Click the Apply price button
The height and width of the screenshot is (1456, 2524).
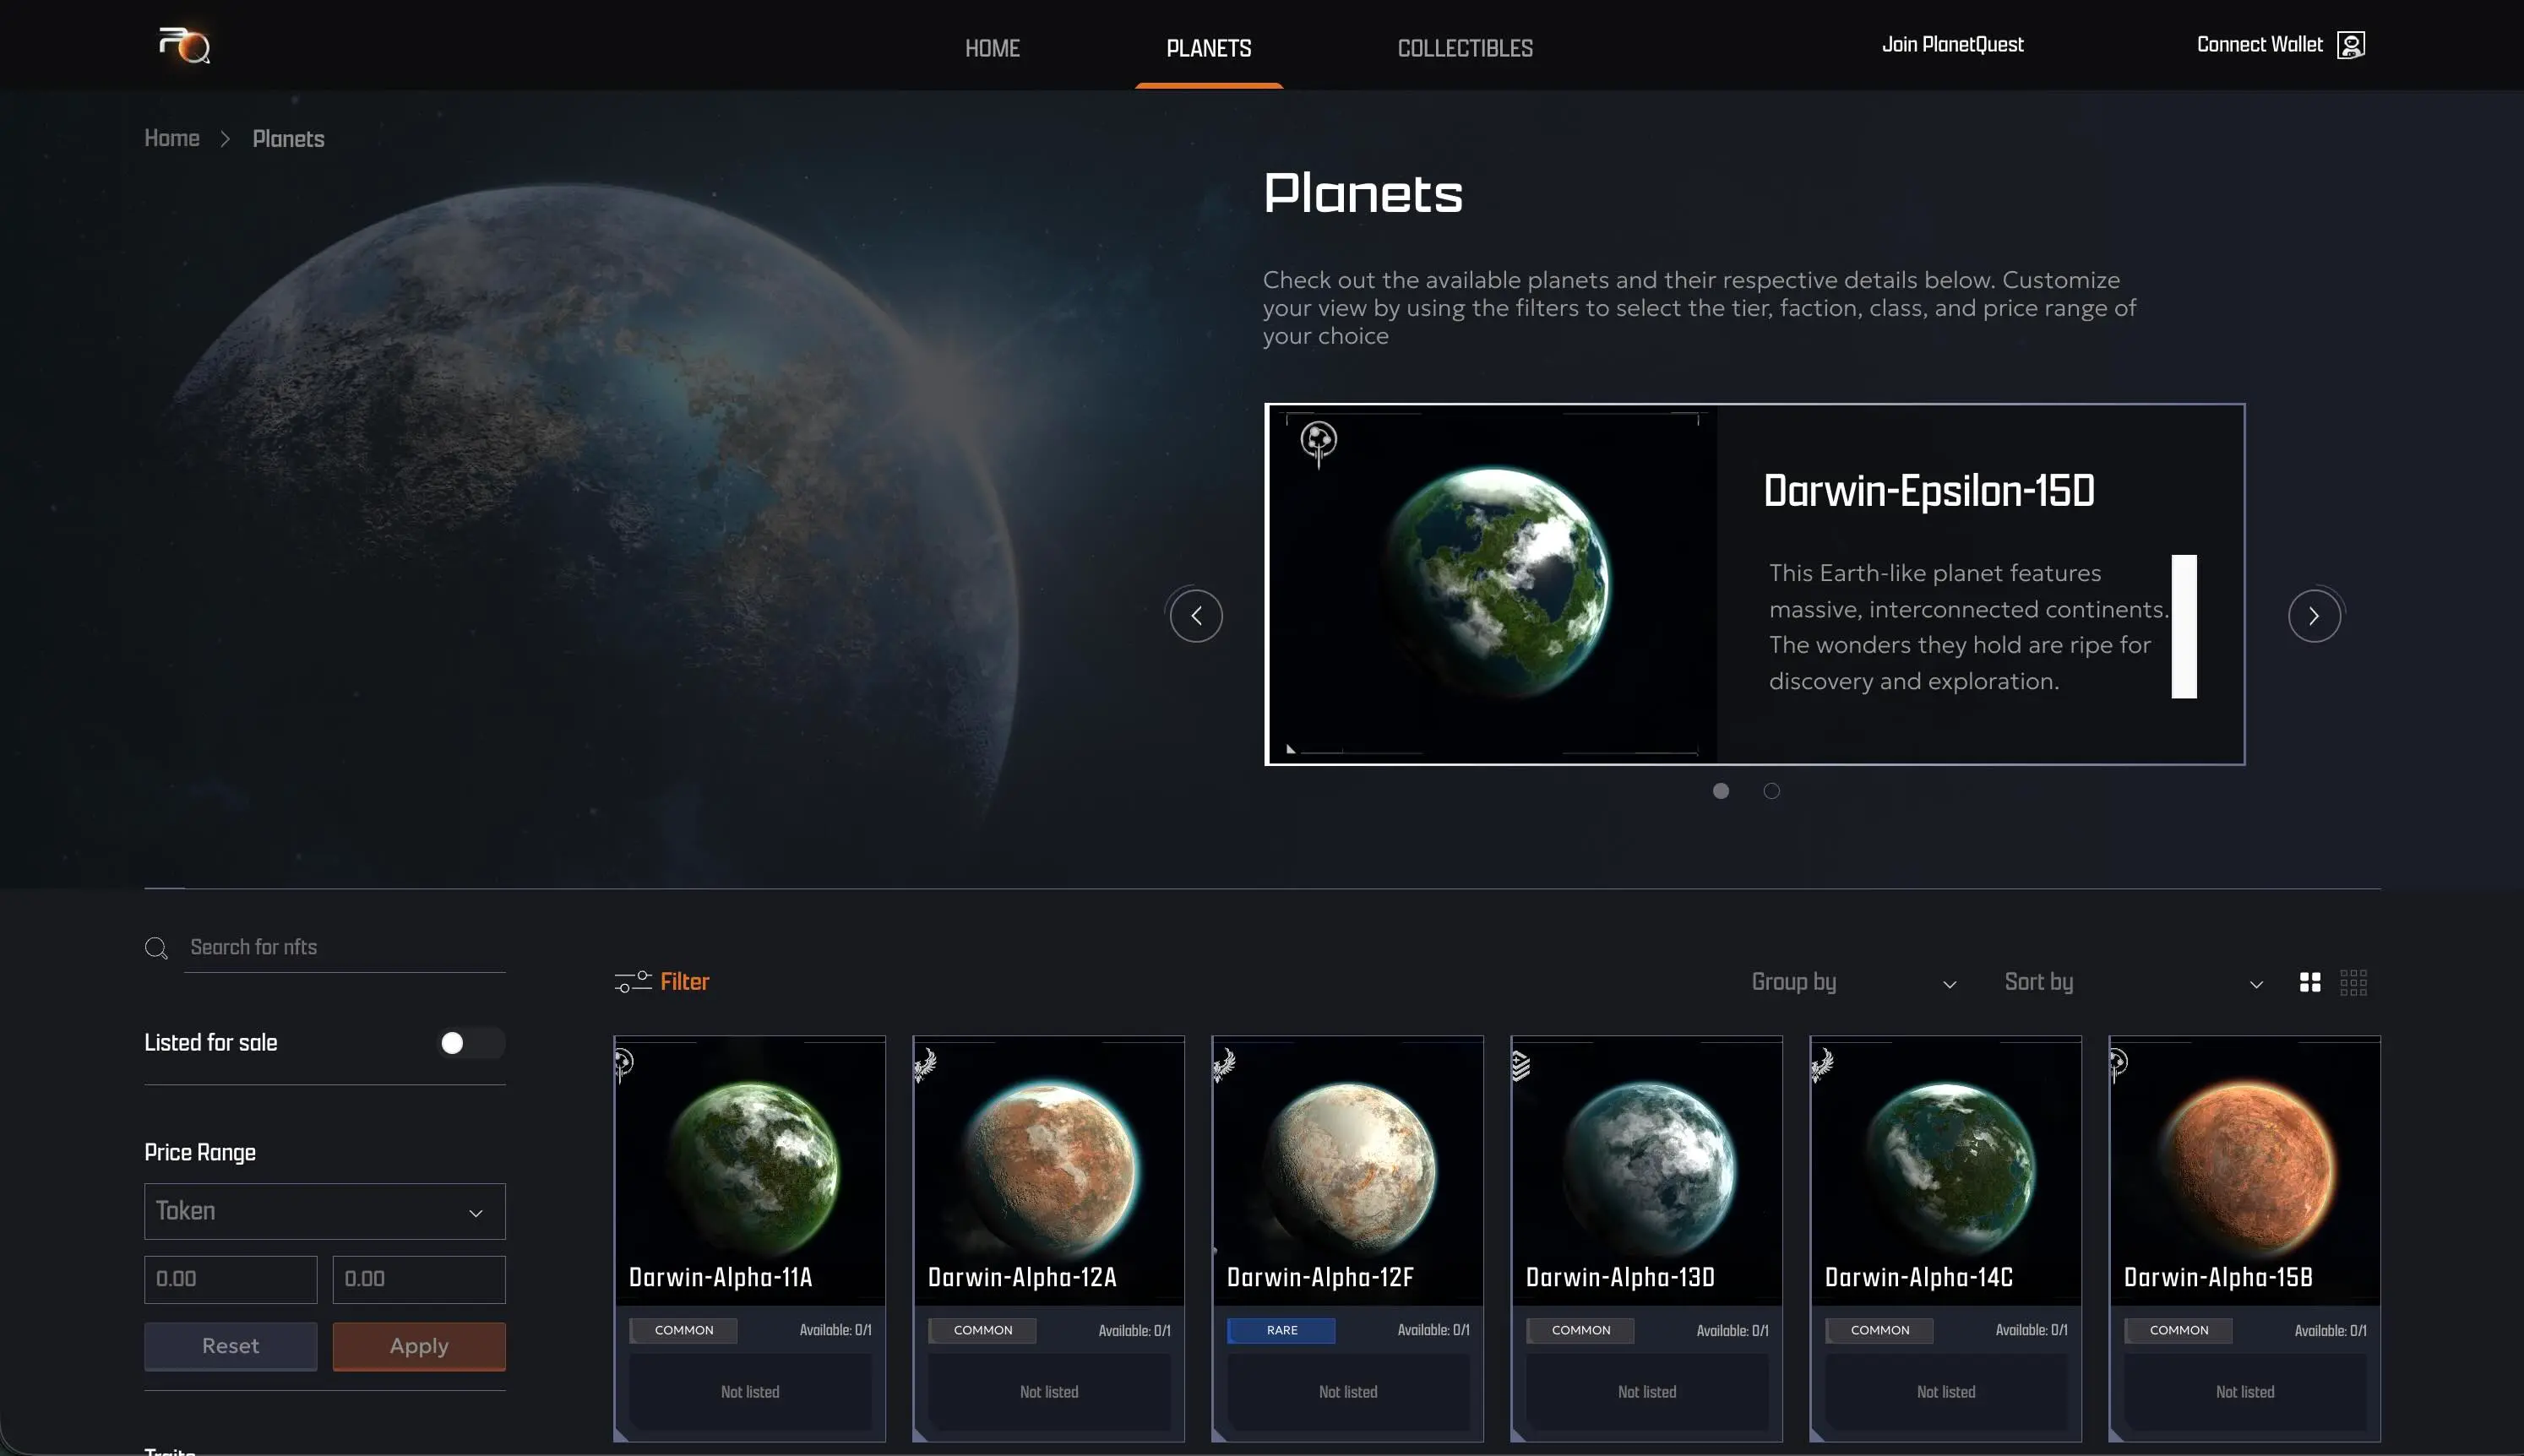[419, 1346]
